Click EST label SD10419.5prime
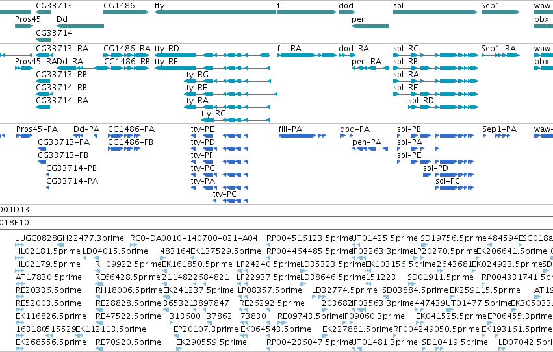553x352 pixels. (455, 342)
